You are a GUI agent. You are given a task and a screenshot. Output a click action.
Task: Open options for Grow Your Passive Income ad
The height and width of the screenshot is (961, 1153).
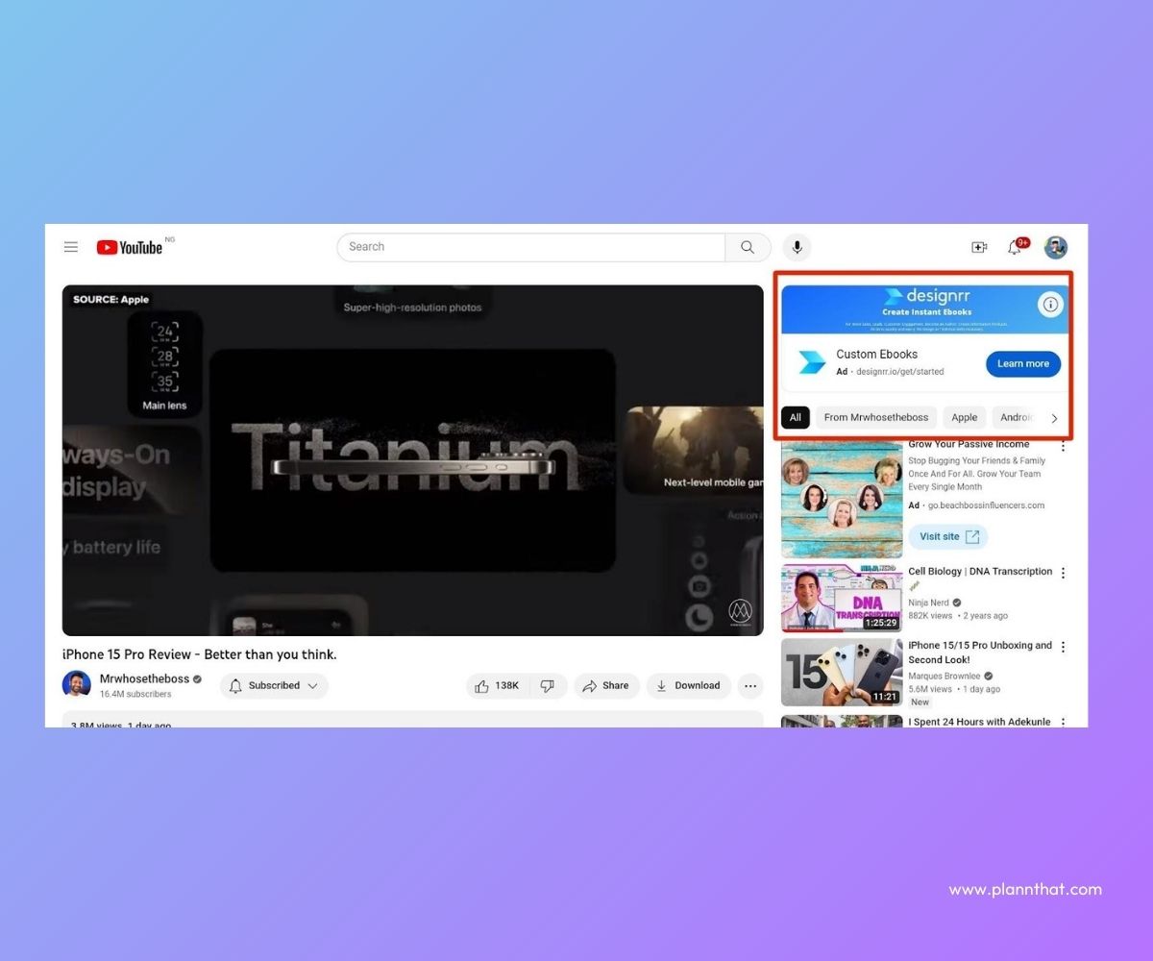[x=1063, y=447]
